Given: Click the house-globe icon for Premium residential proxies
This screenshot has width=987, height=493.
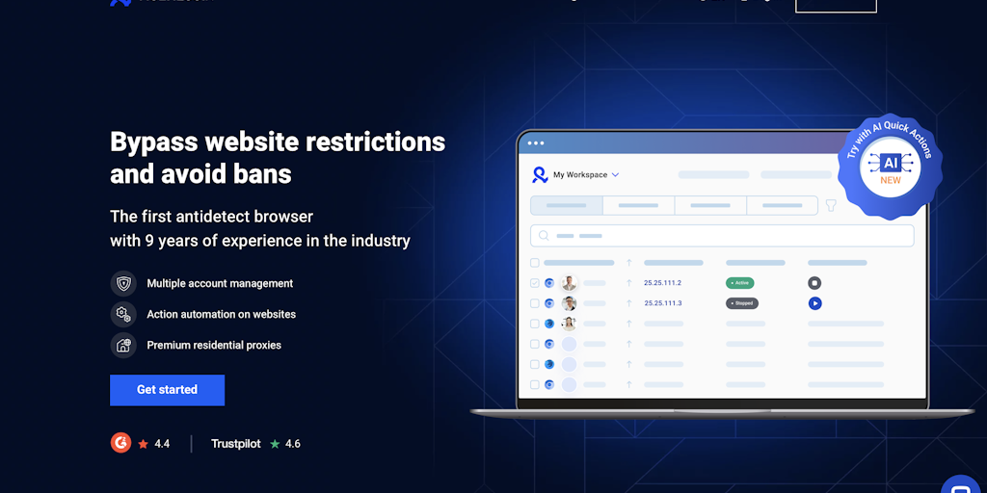Looking at the screenshot, I should click(x=123, y=346).
